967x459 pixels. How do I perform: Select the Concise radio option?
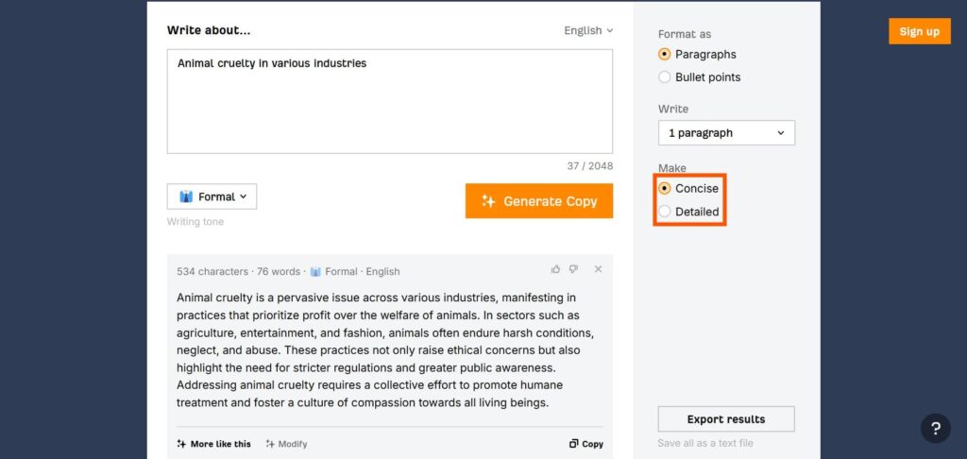pyautogui.click(x=688, y=188)
